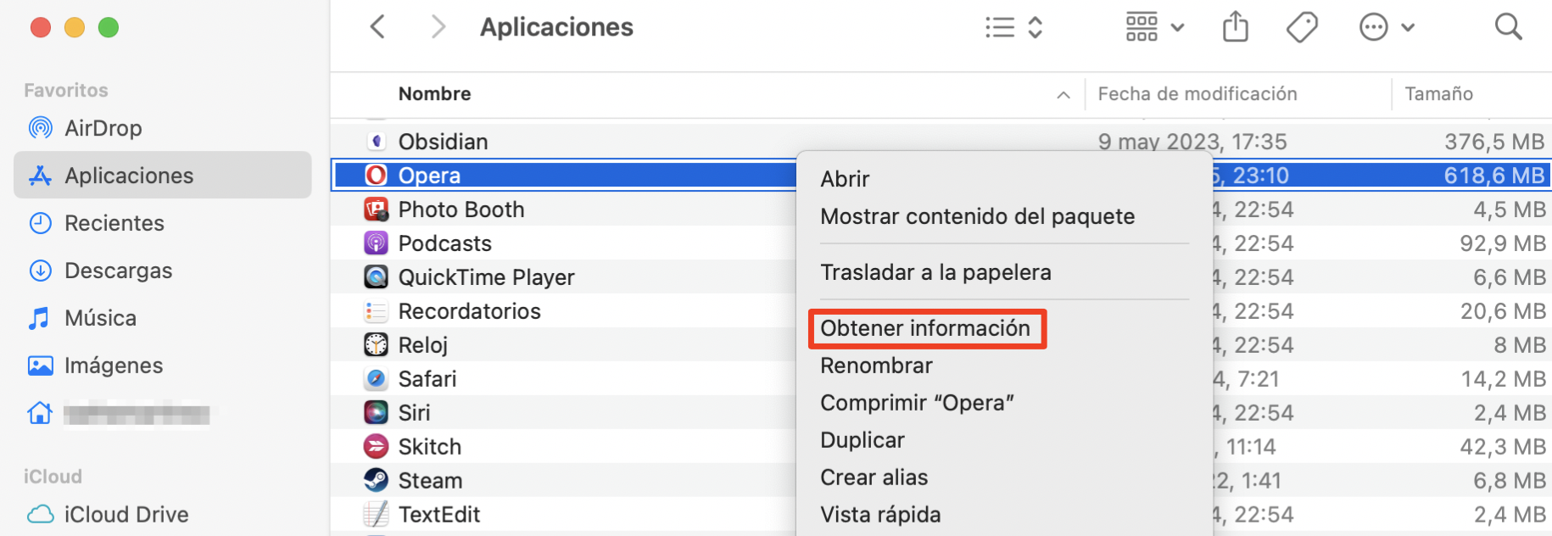Go forward with the right chevron
Viewport: 1552px width, 536px height.
[x=438, y=27]
